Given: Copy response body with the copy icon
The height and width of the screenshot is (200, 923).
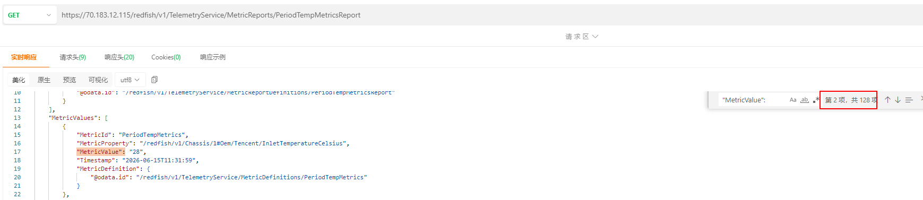Looking at the screenshot, I should [154, 80].
